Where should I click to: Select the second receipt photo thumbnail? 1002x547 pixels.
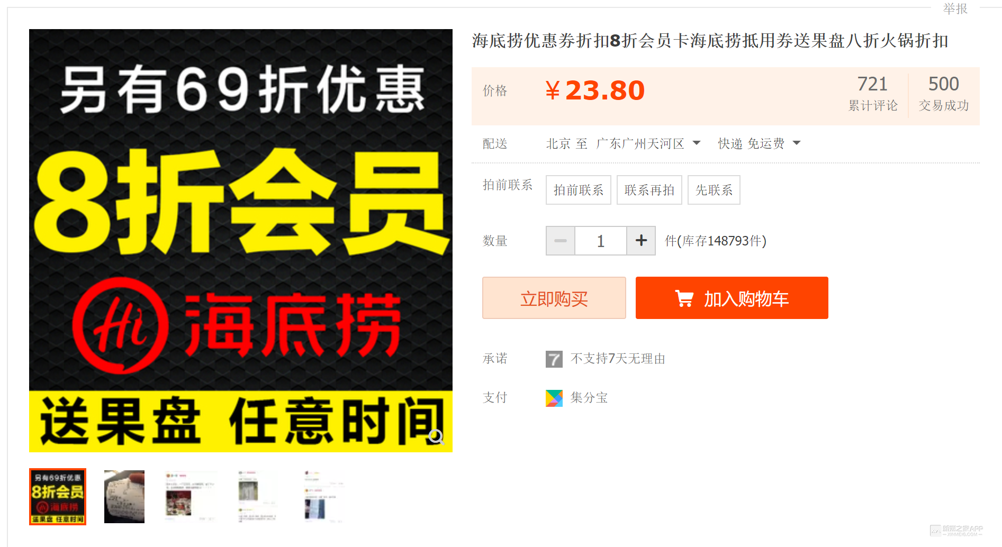tap(124, 497)
